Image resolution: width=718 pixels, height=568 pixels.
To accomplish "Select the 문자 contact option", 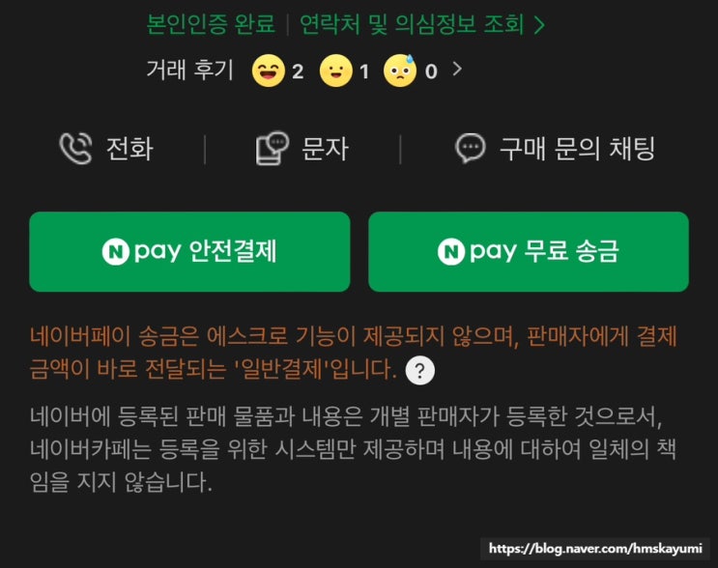I will [x=302, y=149].
